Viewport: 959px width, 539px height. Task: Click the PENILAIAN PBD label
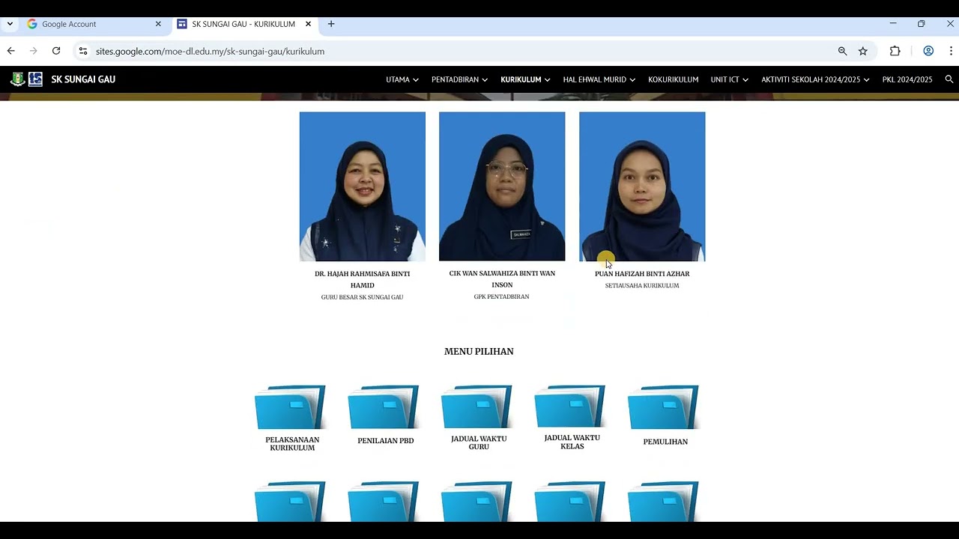(x=385, y=441)
